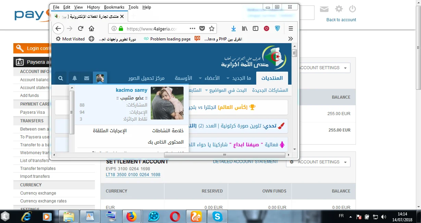Viewport: 421px width, 223px height.
Task: Launch Skype from the taskbar
Action: click(217, 216)
